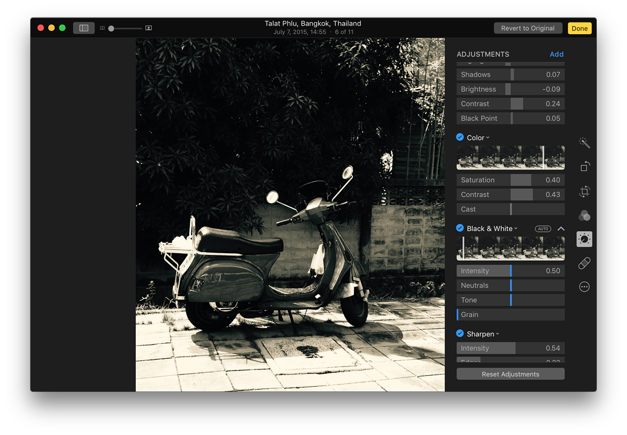This screenshot has height=435, width=627.
Task: Adjust the Shadows slider
Action: pyautogui.click(x=510, y=74)
